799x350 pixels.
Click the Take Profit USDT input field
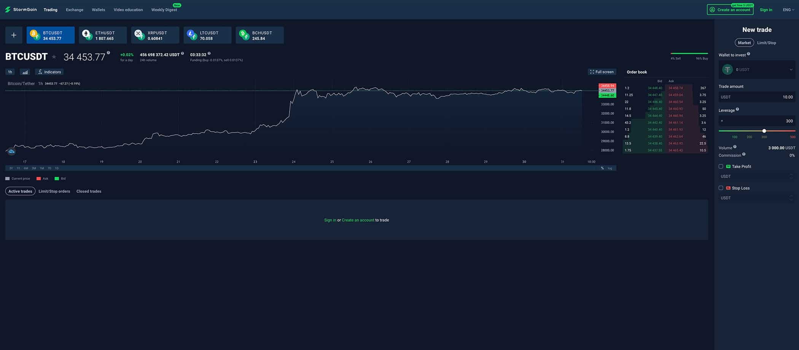click(x=757, y=177)
